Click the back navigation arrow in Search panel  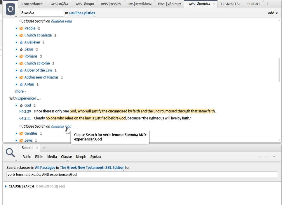pyautogui.click(x=260, y=157)
